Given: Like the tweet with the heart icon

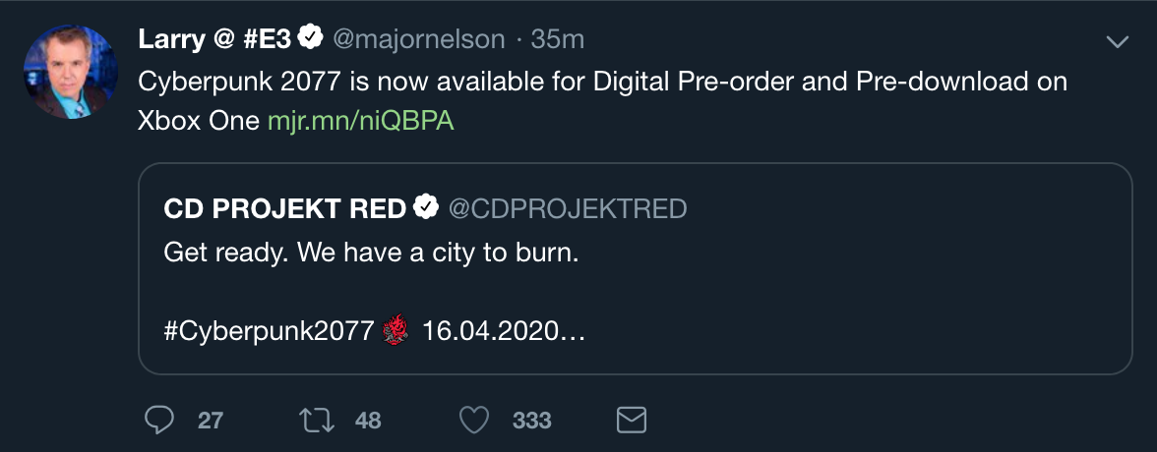Looking at the screenshot, I should point(474,421).
